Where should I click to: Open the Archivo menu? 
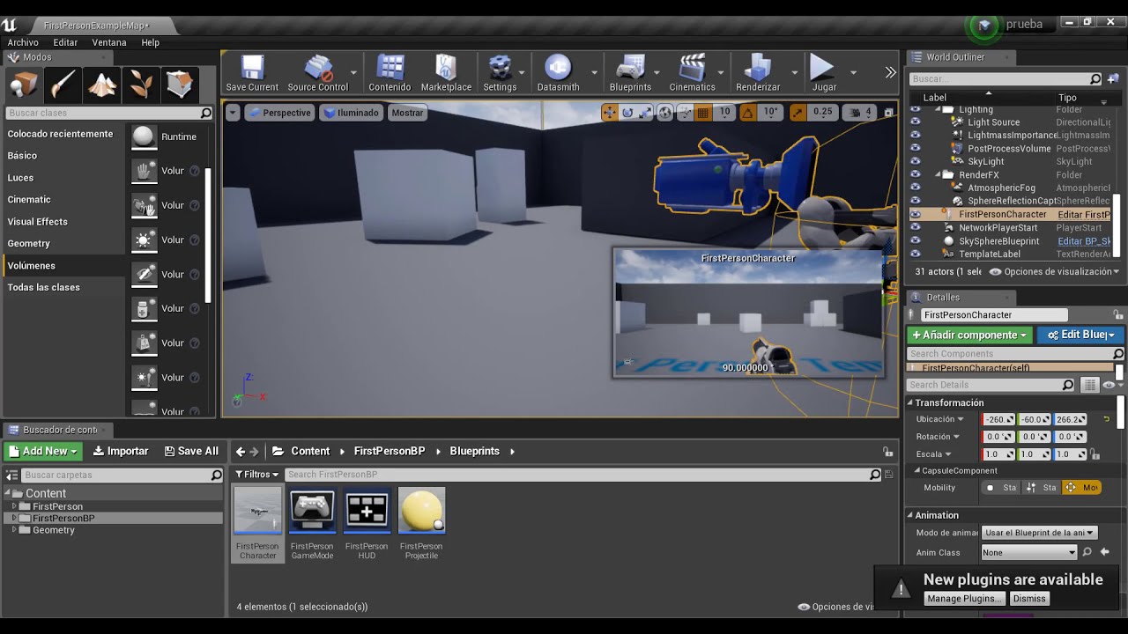click(23, 42)
